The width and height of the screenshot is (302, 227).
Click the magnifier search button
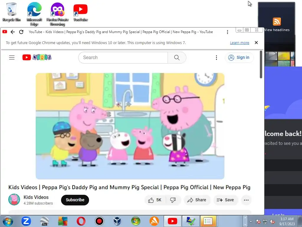[x=177, y=58]
